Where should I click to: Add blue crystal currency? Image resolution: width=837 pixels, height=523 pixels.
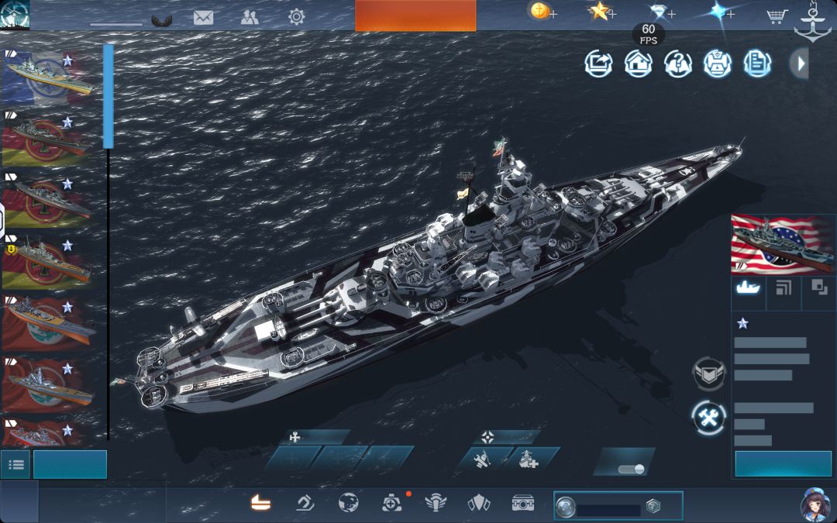click(722, 11)
